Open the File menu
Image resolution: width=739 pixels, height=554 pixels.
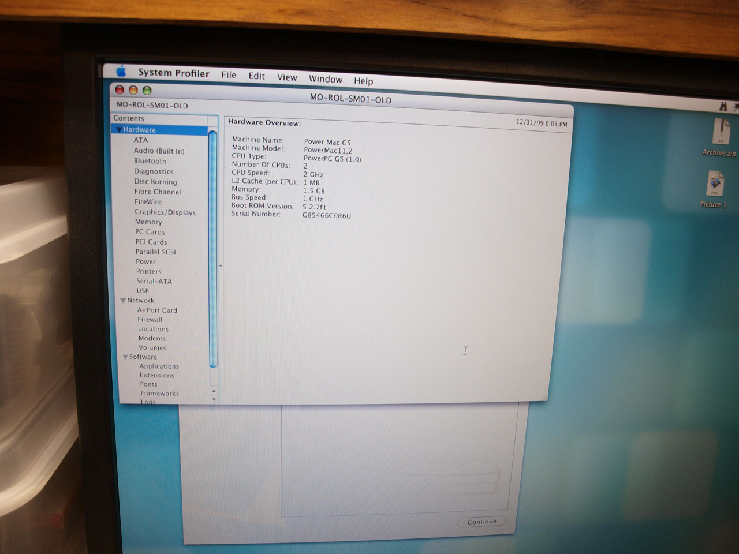(x=229, y=75)
